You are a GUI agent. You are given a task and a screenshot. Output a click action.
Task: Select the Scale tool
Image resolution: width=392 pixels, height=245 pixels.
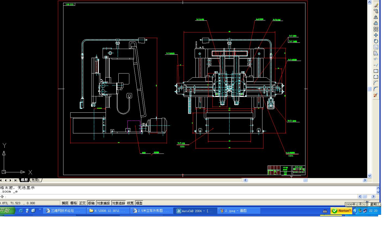[376, 47]
